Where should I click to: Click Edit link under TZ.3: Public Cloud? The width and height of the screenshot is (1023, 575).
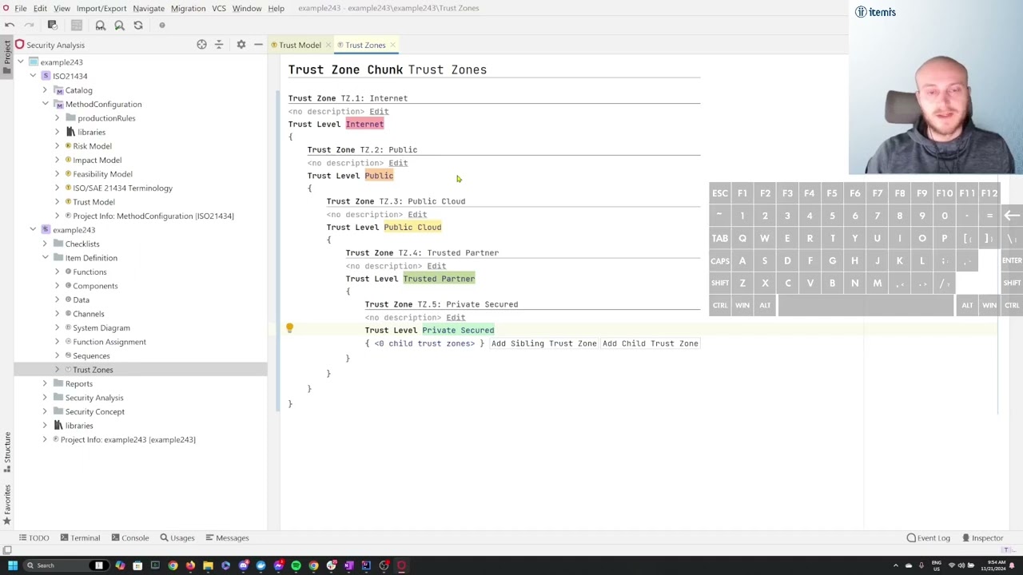(417, 214)
